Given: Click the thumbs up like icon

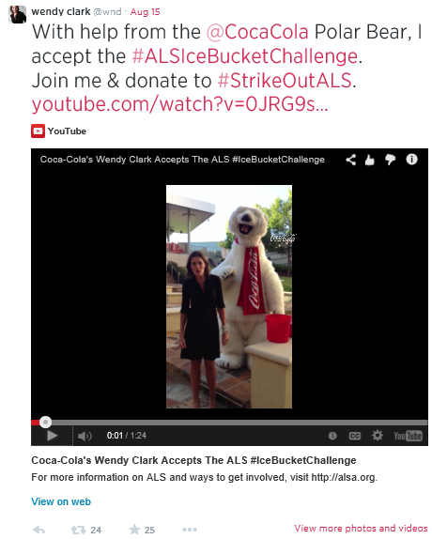Looking at the screenshot, I should tap(369, 160).
